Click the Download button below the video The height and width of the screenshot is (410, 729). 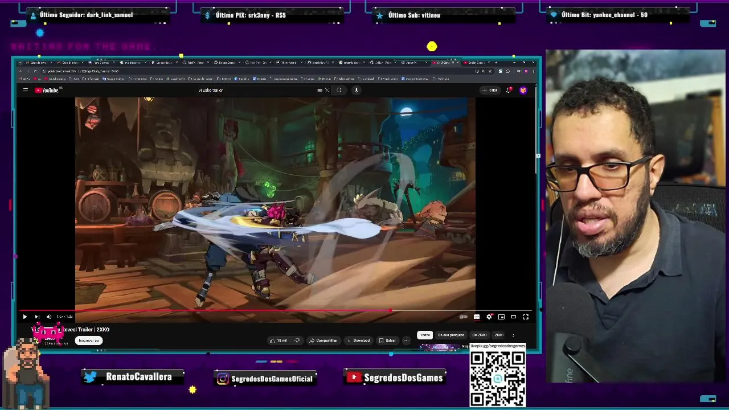(x=358, y=341)
